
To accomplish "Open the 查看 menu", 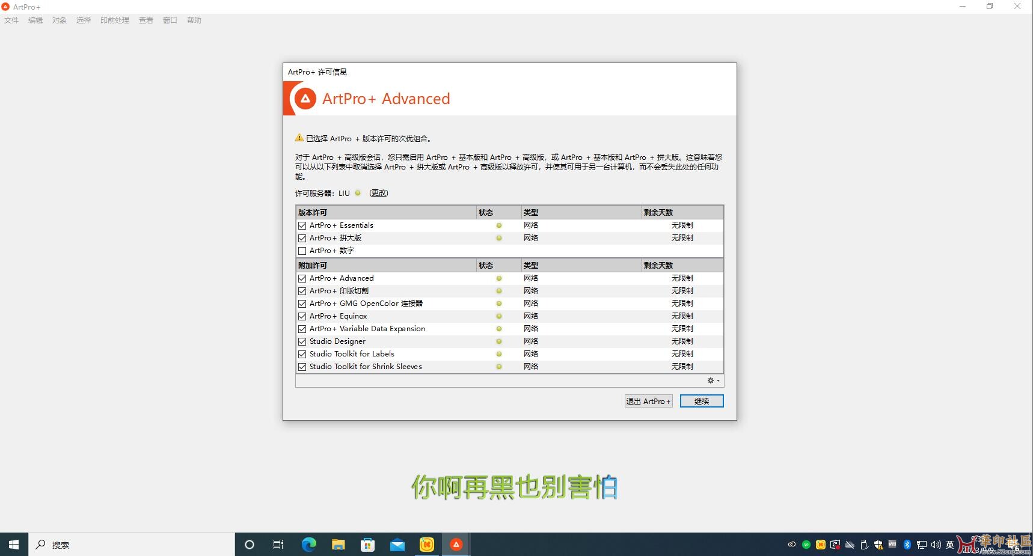I will pos(146,20).
